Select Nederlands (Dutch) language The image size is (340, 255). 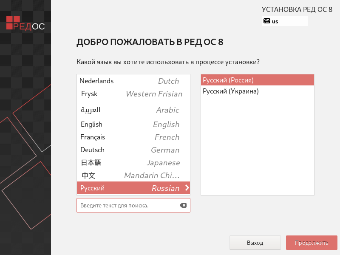click(133, 81)
